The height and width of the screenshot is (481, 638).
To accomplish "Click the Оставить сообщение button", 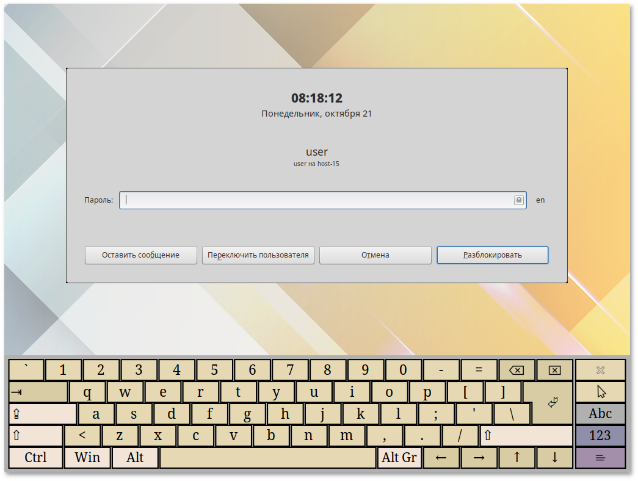I will (141, 255).
